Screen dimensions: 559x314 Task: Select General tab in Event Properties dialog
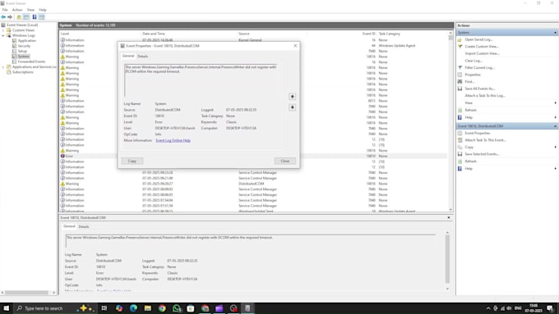tap(128, 56)
